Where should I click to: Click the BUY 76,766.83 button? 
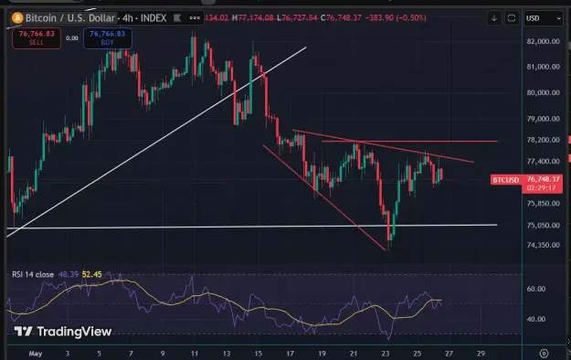(x=108, y=38)
